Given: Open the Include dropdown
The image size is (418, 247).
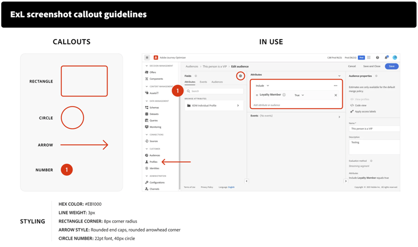Looking at the screenshot, I should [263, 86].
